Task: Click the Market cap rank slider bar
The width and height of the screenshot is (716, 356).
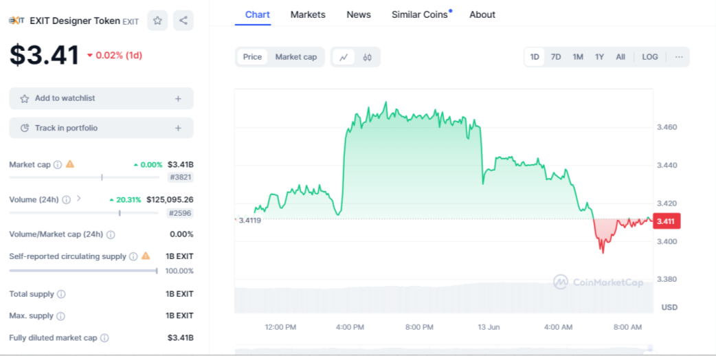Action: pos(84,177)
